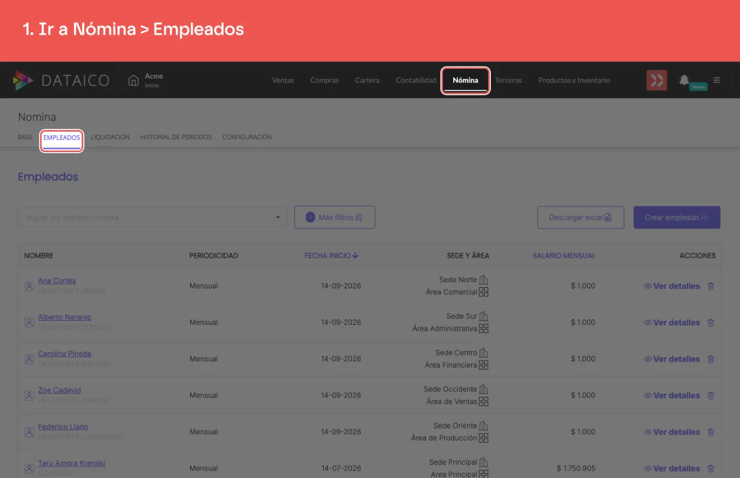The height and width of the screenshot is (478, 740).
Task: Open the Compras menu
Action: click(324, 80)
